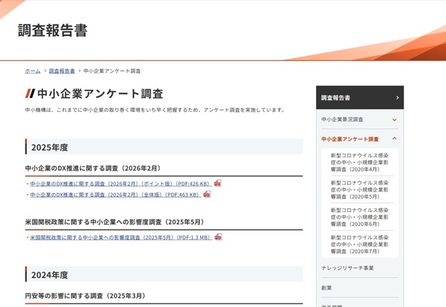The width and height of the screenshot is (446, 307).
Task: Open the 新型コロナウイルス影響調査（2020年4月） sidebar item
Action: click(361, 162)
